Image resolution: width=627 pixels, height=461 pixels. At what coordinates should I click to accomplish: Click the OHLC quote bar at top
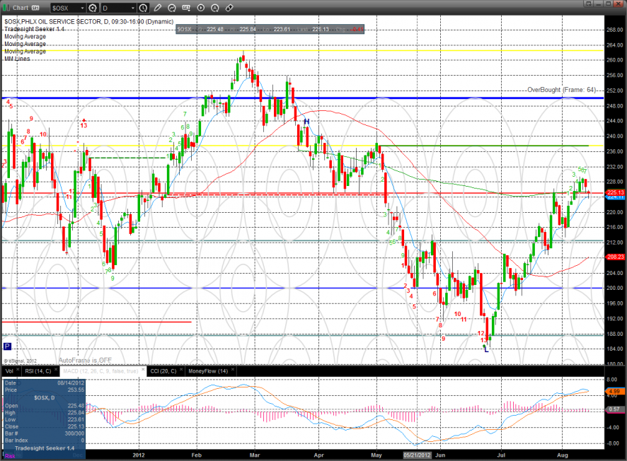[x=270, y=29]
